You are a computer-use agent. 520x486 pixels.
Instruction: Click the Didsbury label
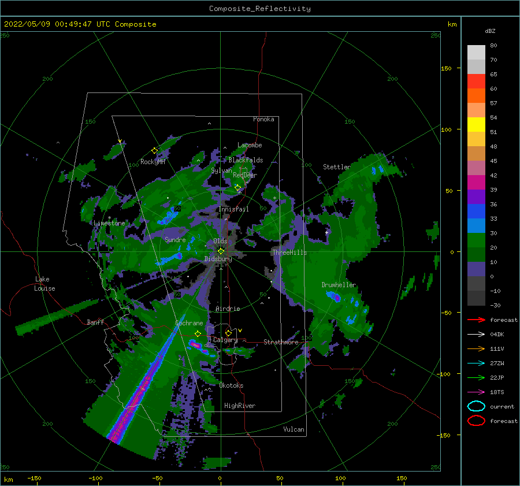point(218,259)
